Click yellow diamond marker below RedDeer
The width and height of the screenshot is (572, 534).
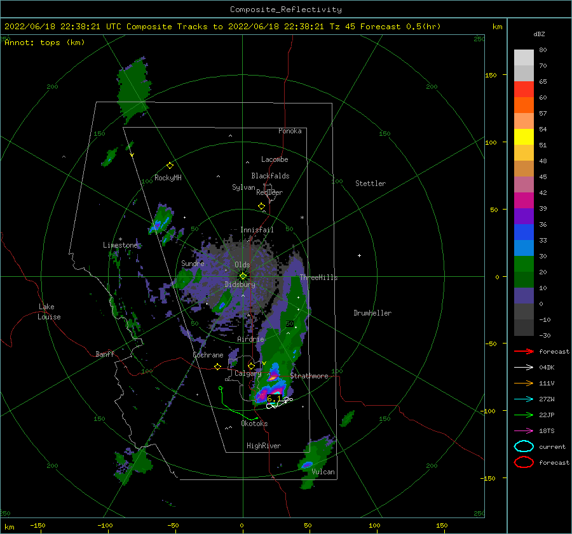coord(261,206)
